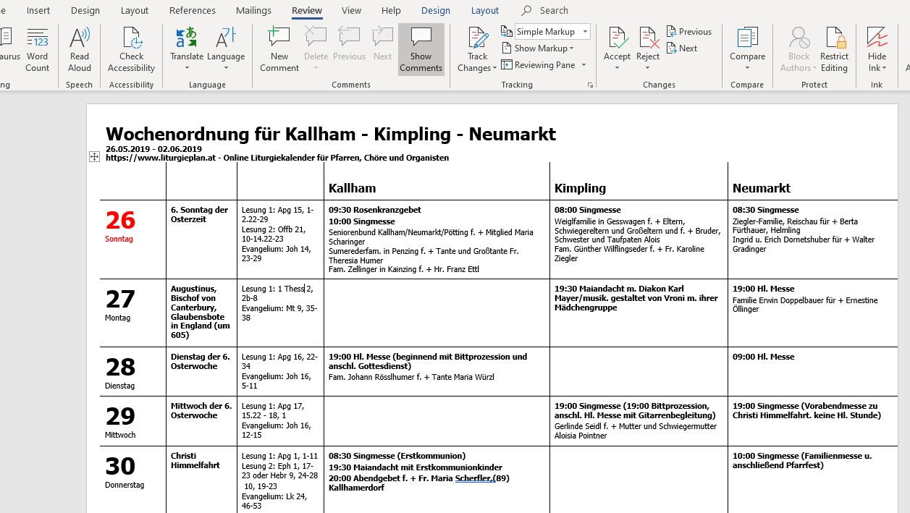Open Table Tools Layout tab before Search
Viewport: 910px width, 513px height.
click(x=485, y=10)
